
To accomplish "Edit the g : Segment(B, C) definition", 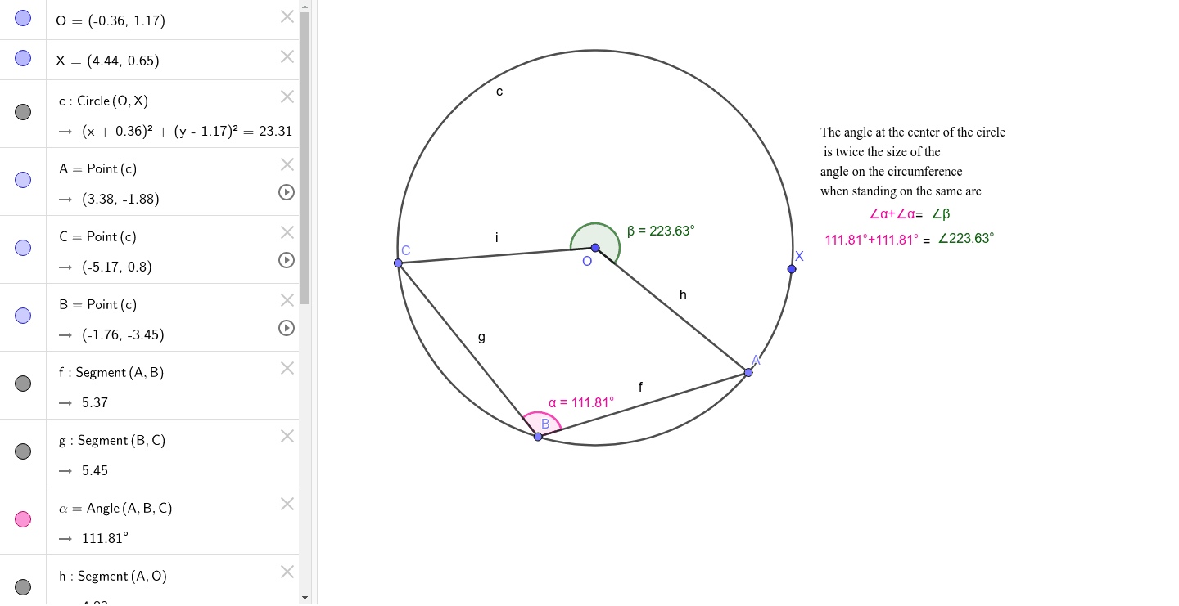I will tap(112, 440).
